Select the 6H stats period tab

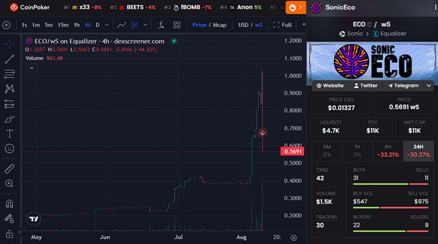point(388,151)
